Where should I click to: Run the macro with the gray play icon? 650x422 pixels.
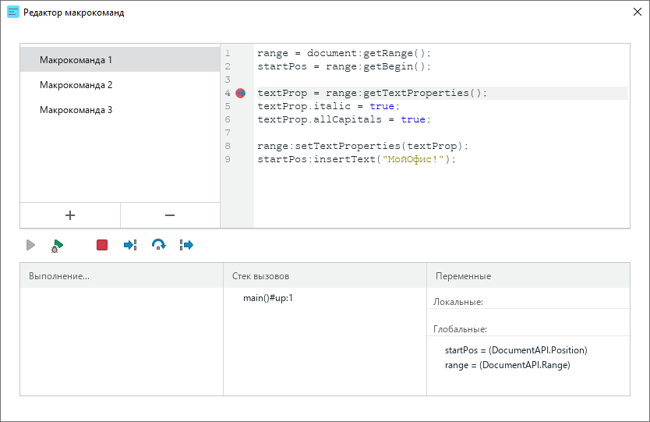[x=30, y=245]
